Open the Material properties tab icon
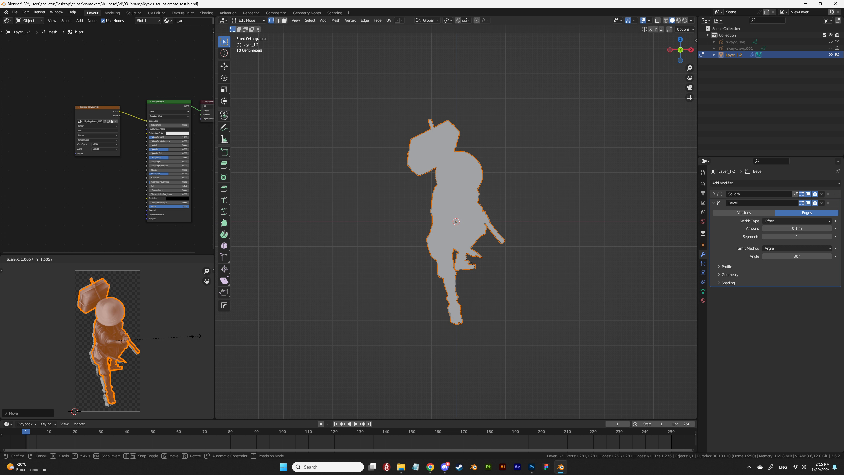The image size is (844, 475). 703,301
